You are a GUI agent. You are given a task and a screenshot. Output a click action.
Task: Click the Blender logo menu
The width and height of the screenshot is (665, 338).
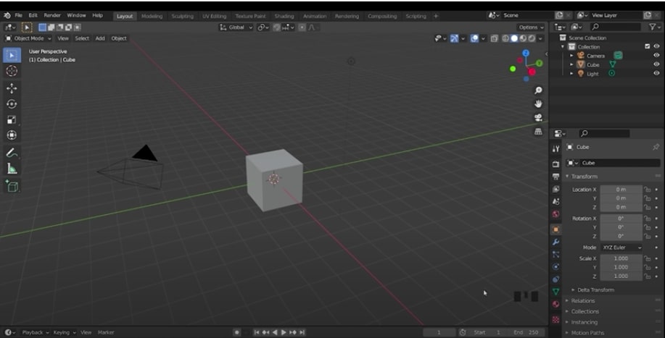pyautogui.click(x=7, y=15)
